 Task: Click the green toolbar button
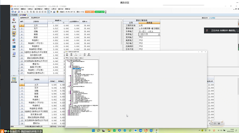point(100,12)
